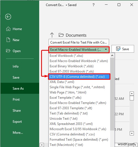Viewport: 138px width, 147px height.
Task: Click the New blank page icon
Action: (8, 40)
